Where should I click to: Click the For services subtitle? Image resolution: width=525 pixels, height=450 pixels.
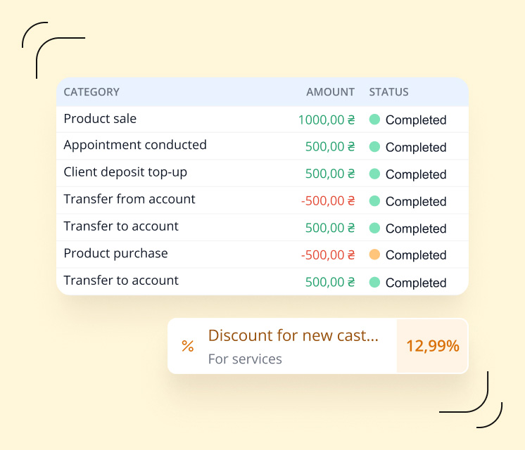tap(245, 359)
